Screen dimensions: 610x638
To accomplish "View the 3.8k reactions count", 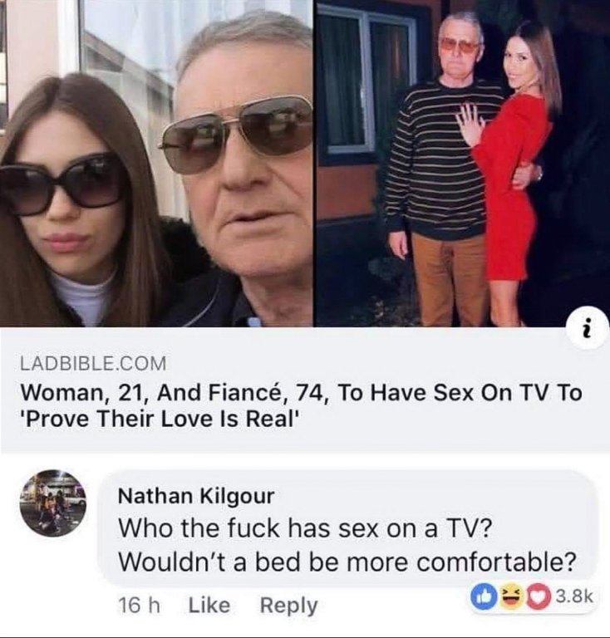I will click(573, 597).
